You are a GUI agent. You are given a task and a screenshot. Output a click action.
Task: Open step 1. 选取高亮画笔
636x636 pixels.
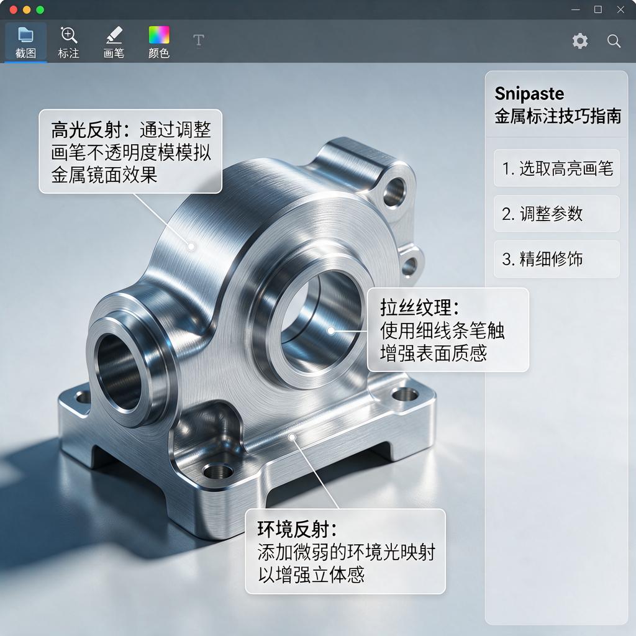pyautogui.click(x=556, y=168)
